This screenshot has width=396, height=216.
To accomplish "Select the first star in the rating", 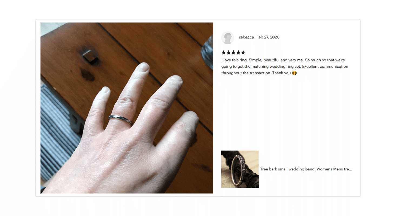I will click(224, 52).
